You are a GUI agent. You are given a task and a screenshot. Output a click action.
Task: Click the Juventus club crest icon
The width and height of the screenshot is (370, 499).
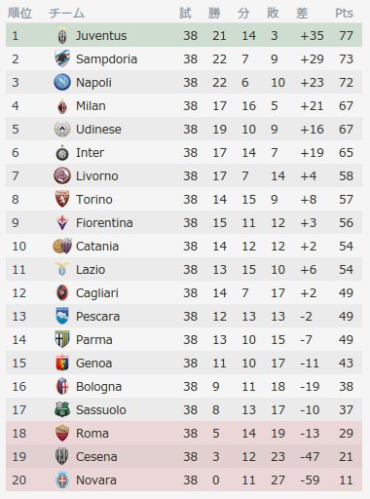pos(62,36)
